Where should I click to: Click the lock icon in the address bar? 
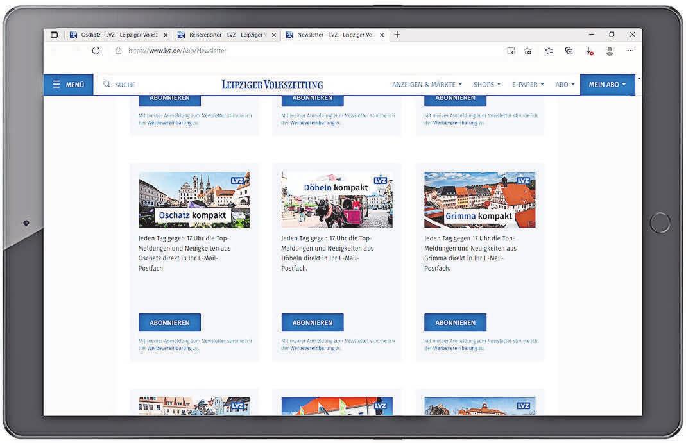coord(118,51)
